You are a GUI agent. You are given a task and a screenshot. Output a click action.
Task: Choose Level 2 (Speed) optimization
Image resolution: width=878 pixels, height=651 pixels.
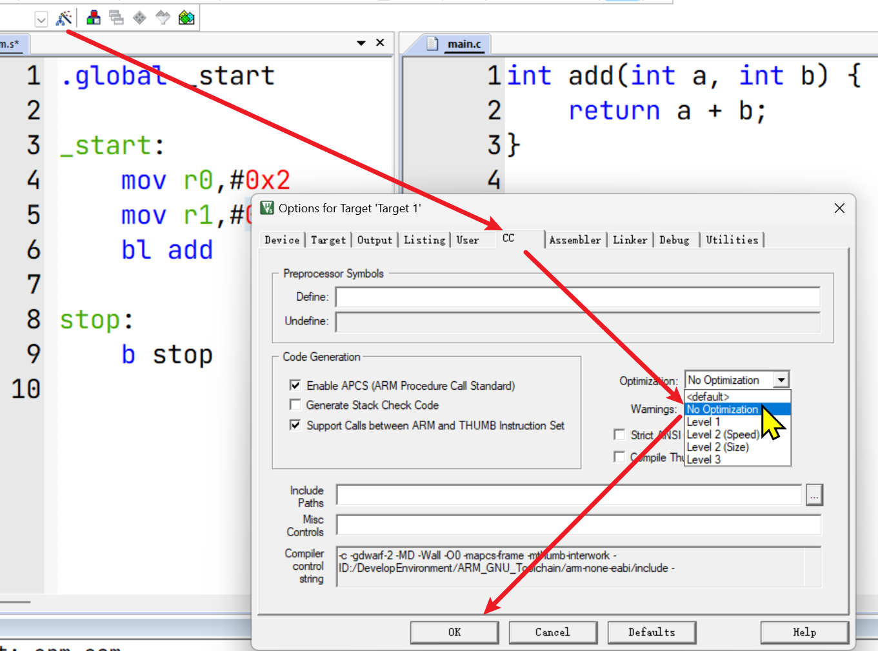pos(737,434)
